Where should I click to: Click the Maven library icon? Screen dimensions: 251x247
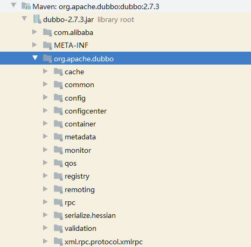click(26, 6)
